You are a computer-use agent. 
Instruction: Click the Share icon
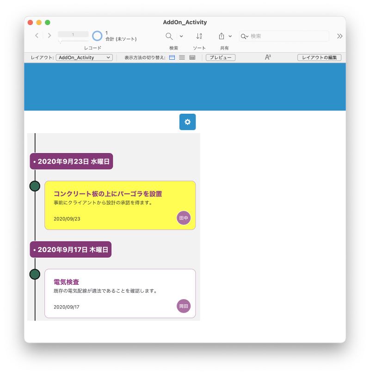pyautogui.click(x=222, y=36)
